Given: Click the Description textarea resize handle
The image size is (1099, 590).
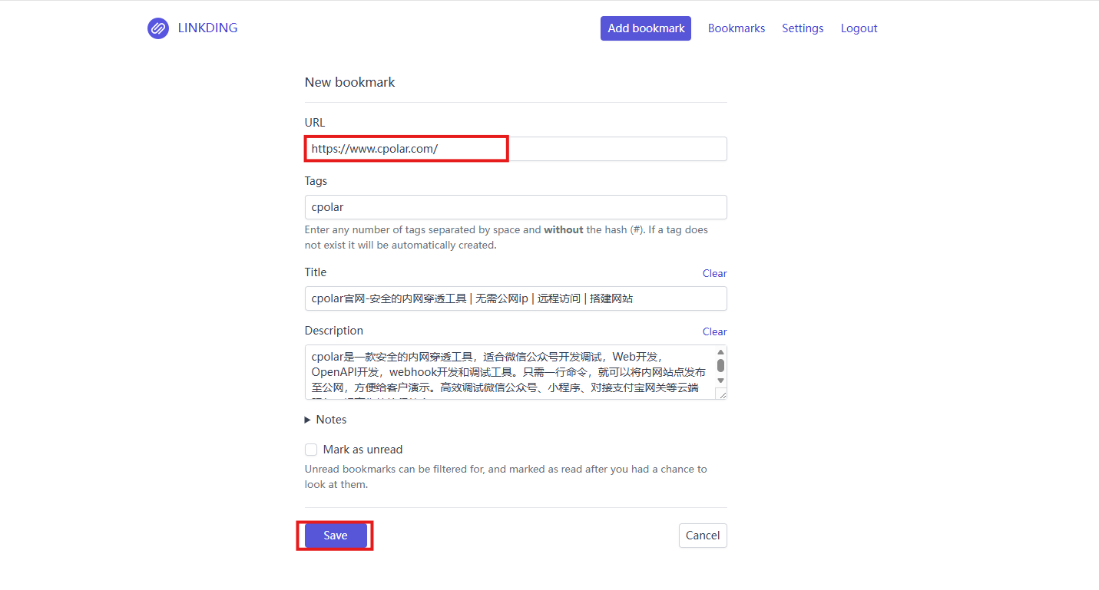Looking at the screenshot, I should [x=721, y=394].
